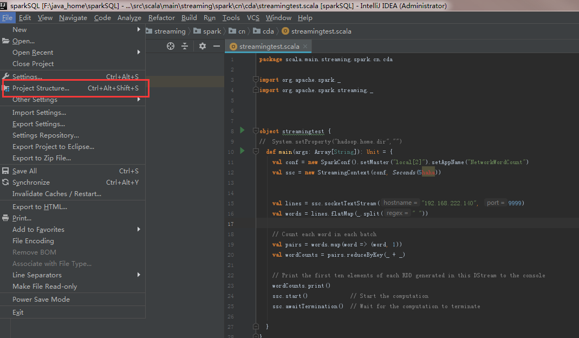Open the project panel gear settings icon

pos(203,46)
